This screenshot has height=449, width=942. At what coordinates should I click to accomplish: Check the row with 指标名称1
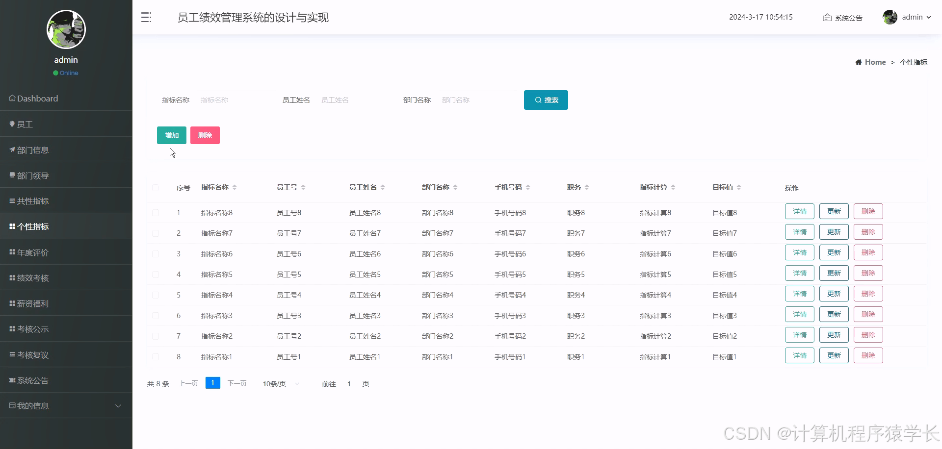pyautogui.click(x=156, y=357)
